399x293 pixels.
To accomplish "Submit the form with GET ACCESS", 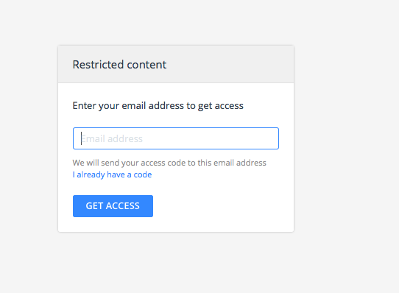I will tap(113, 206).
